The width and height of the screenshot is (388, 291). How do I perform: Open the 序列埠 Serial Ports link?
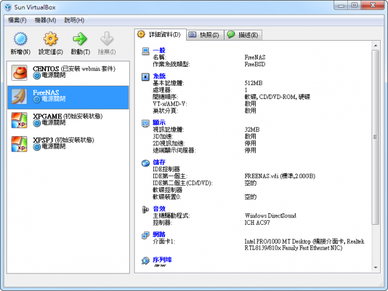162,259
